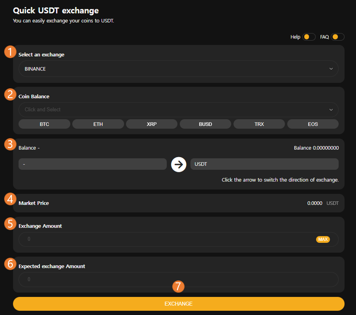
Task: Select the ETH coin shortcut
Action: pyautogui.click(x=98, y=124)
